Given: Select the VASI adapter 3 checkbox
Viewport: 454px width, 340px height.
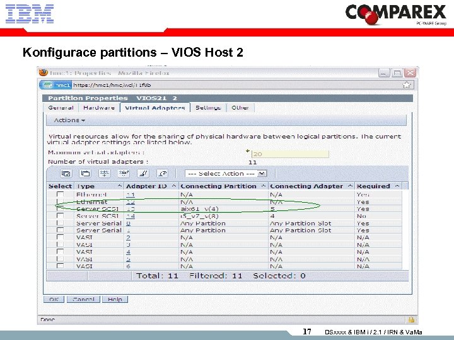Looking at the screenshot, I should pyautogui.click(x=61, y=244).
